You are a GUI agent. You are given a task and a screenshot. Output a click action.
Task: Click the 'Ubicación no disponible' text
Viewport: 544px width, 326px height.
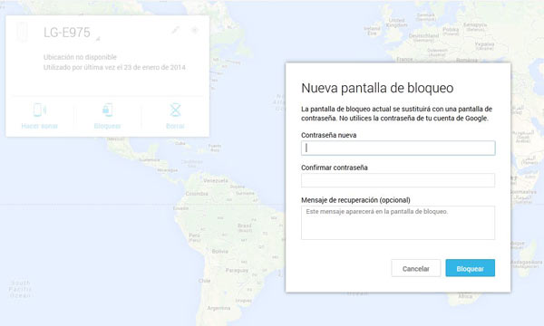click(80, 57)
